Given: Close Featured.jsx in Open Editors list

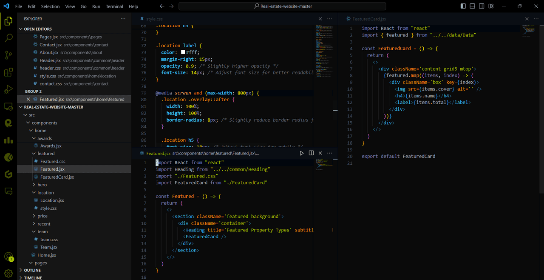Looking at the screenshot, I should click(28, 99).
